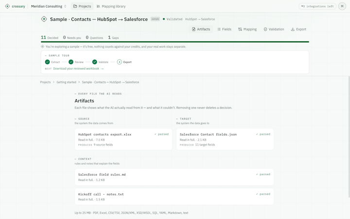Click the Mapping tab icon

(x=240, y=29)
